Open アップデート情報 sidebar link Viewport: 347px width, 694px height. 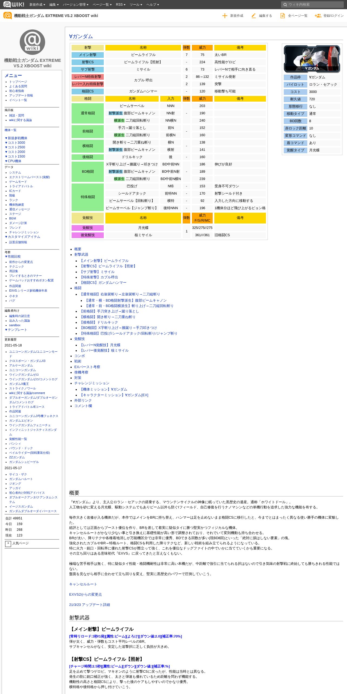(x=21, y=95)
